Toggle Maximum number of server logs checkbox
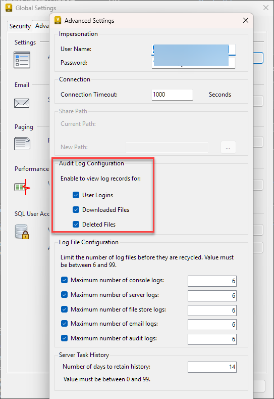Viewport: 274px width, 399px height. coord(64,295)
